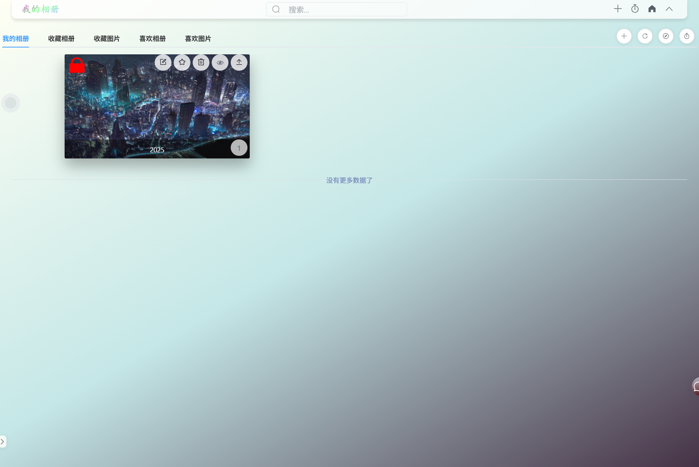This screenshot has width=699, height=467.
Task: Click the plus icon in top header
Action: coord(618,9)
